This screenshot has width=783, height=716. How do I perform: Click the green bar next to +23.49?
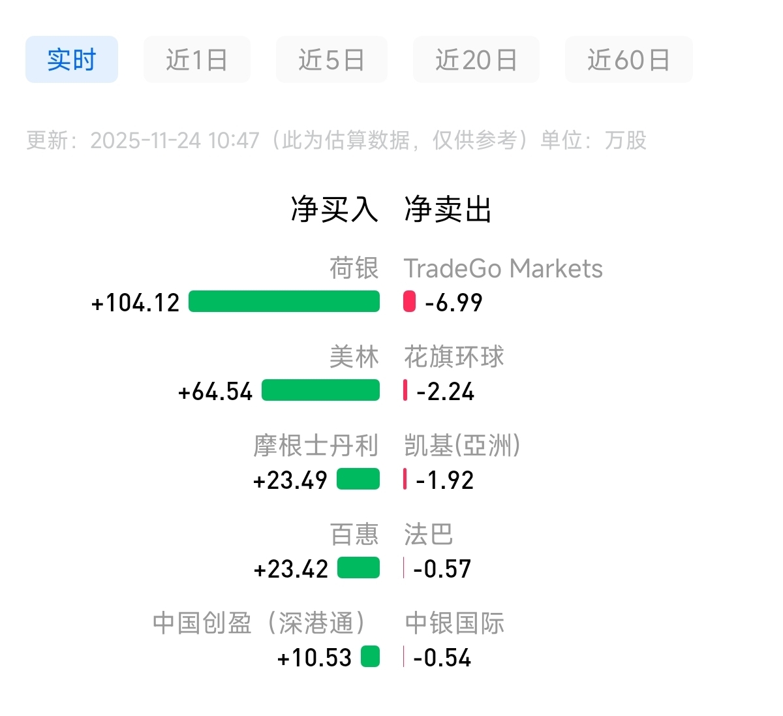coord(358,479)
